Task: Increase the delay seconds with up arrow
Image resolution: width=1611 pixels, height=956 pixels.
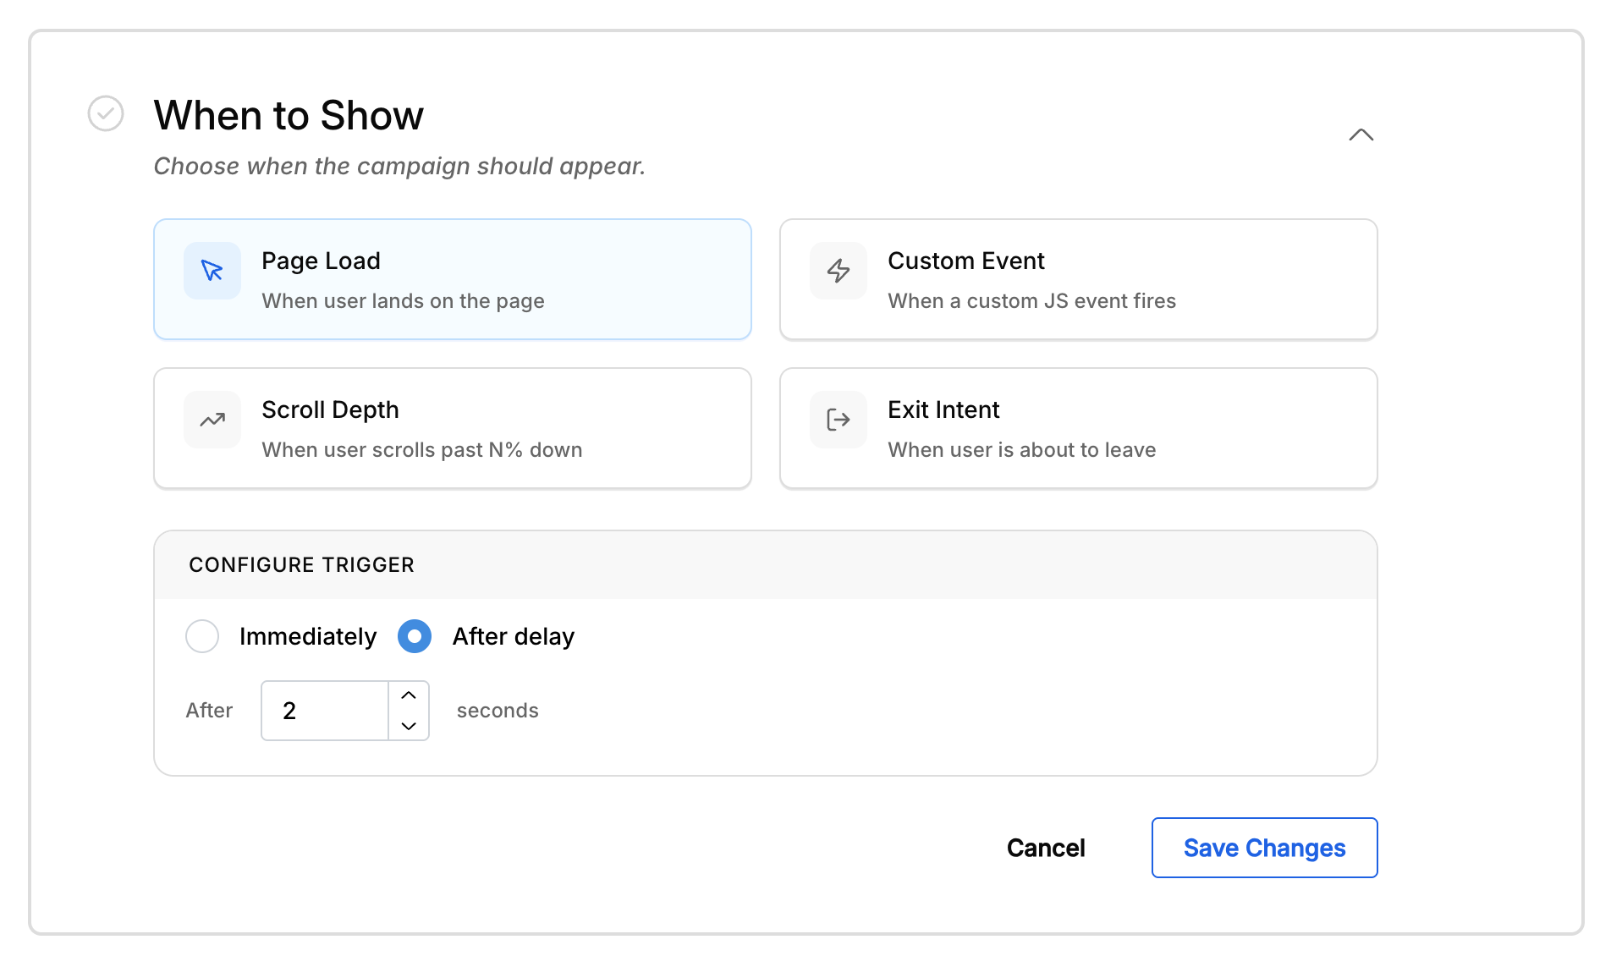Action: point(409,695)
